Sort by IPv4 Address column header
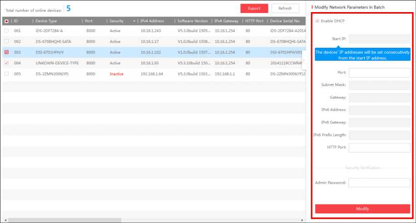This screenshot has height=223, width=416. pos(151,21)
